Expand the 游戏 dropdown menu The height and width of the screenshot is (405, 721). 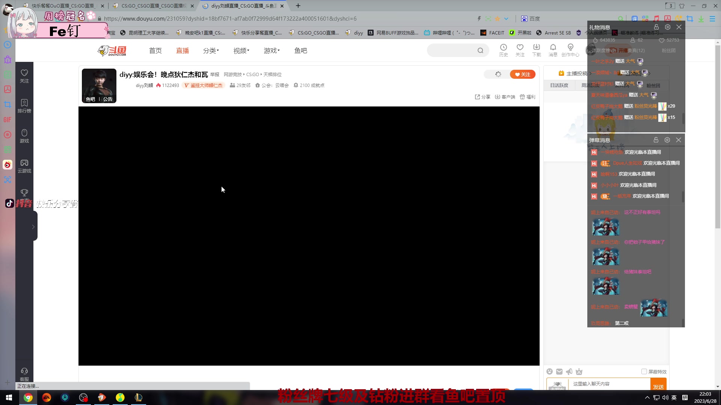point(272,51)
